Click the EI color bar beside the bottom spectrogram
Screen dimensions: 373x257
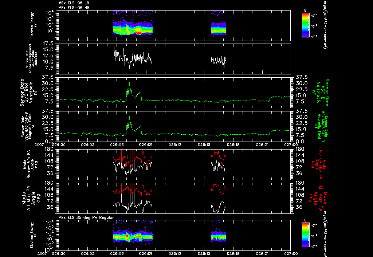click(306, 235)
